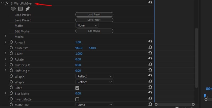Click the Blur Matte value 0.00
Viewport: 212px width, 108px height.
78,93
